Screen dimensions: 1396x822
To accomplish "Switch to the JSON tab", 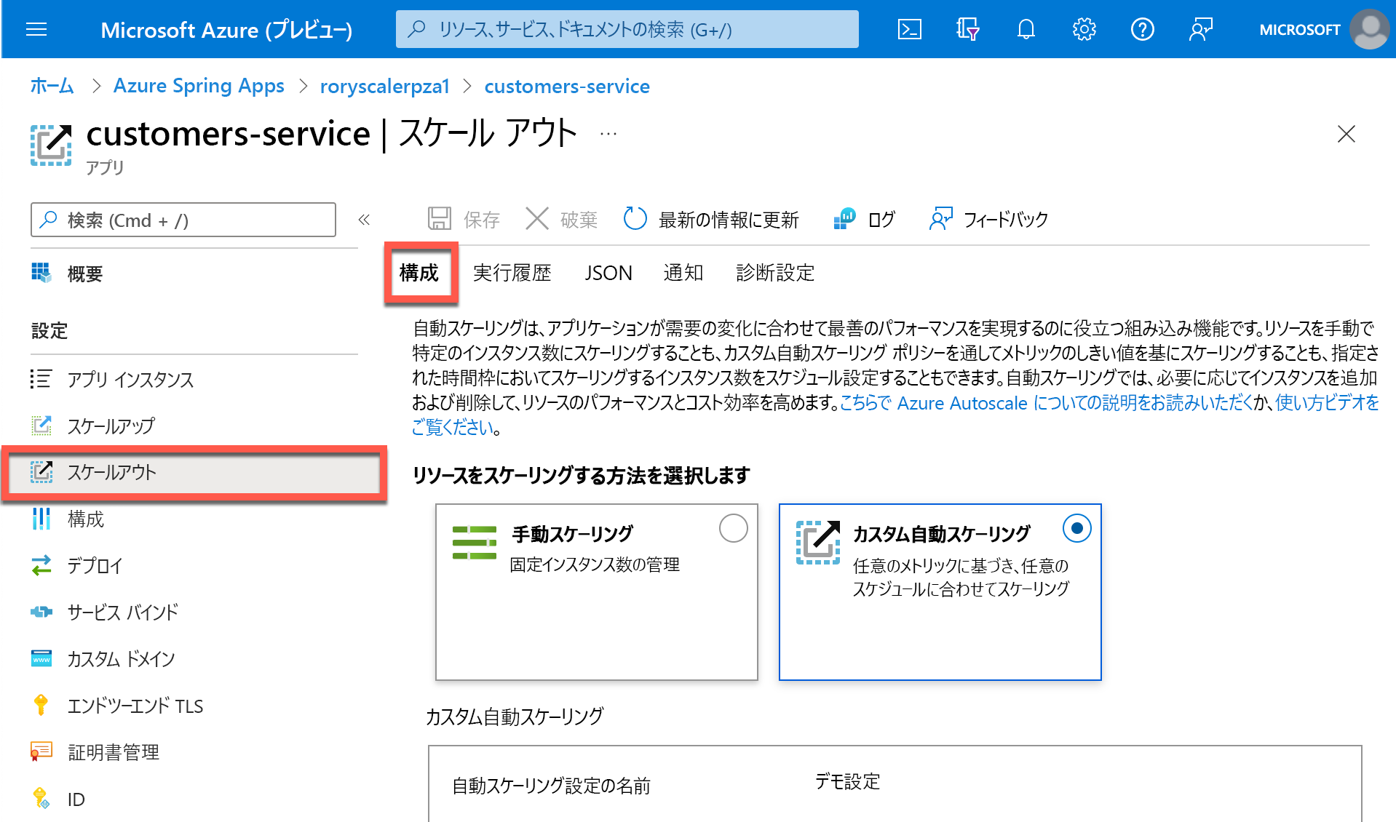I will [x=608, y=273].
